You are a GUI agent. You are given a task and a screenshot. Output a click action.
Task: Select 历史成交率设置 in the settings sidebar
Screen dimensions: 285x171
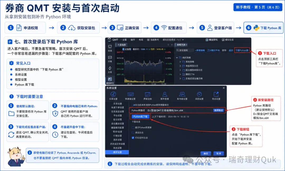coord(117,144)
